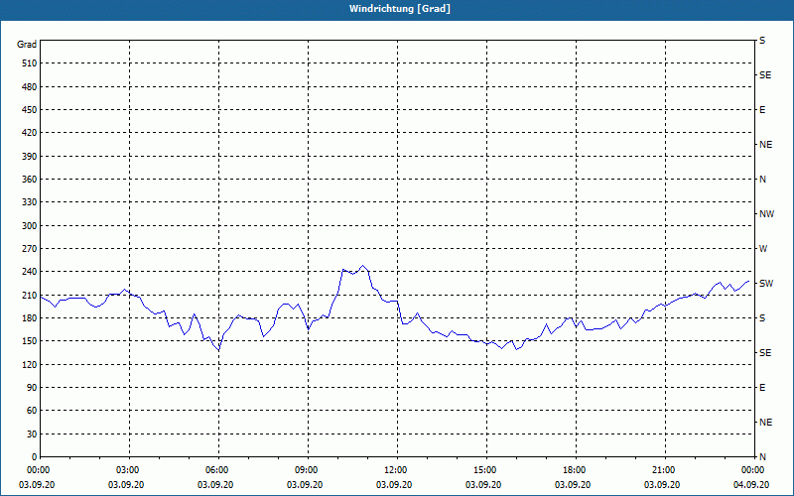The image size is (794, 496).
Task: Click the 300 degree axis label
Action: [30, 226]
